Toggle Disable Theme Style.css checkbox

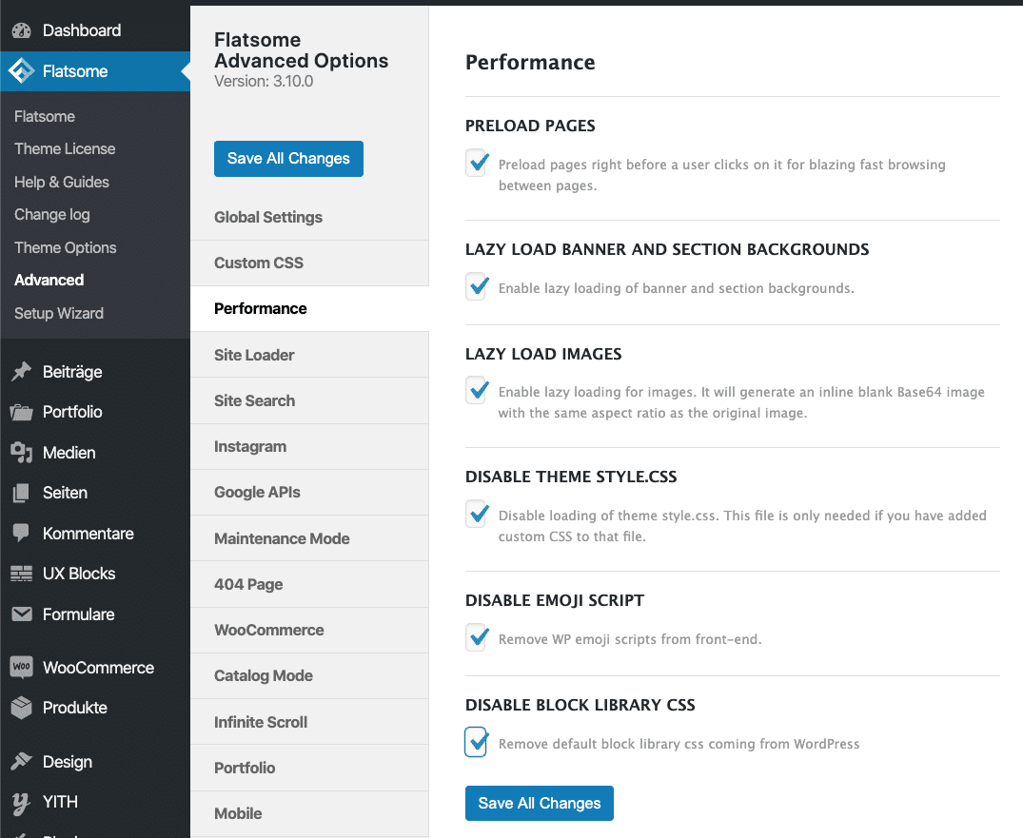coord(477,514)
